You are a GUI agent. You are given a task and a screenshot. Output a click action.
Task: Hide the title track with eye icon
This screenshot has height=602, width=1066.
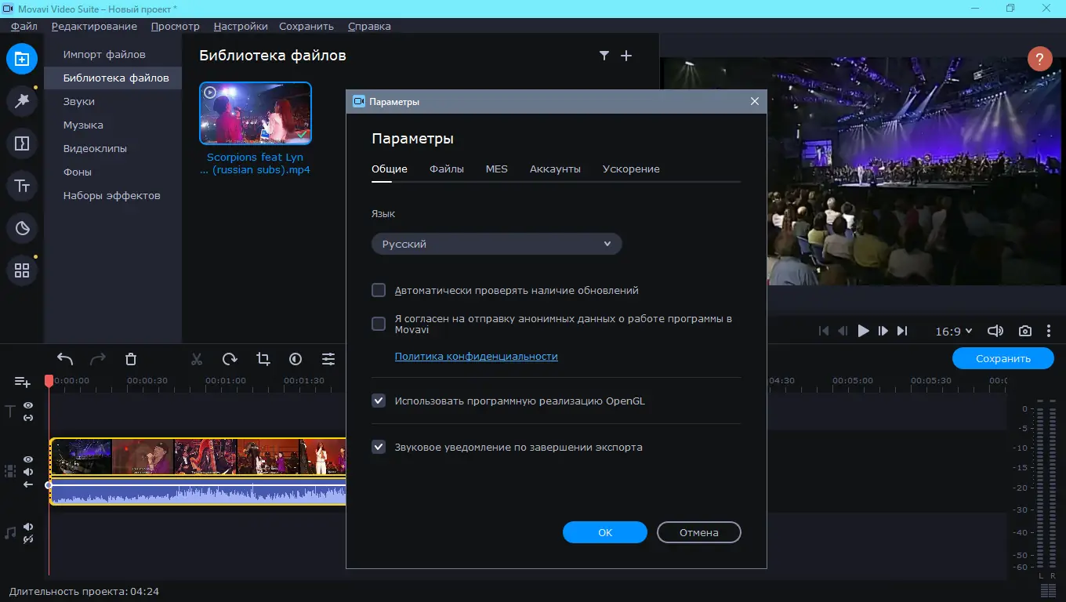(x=28, y=405)
